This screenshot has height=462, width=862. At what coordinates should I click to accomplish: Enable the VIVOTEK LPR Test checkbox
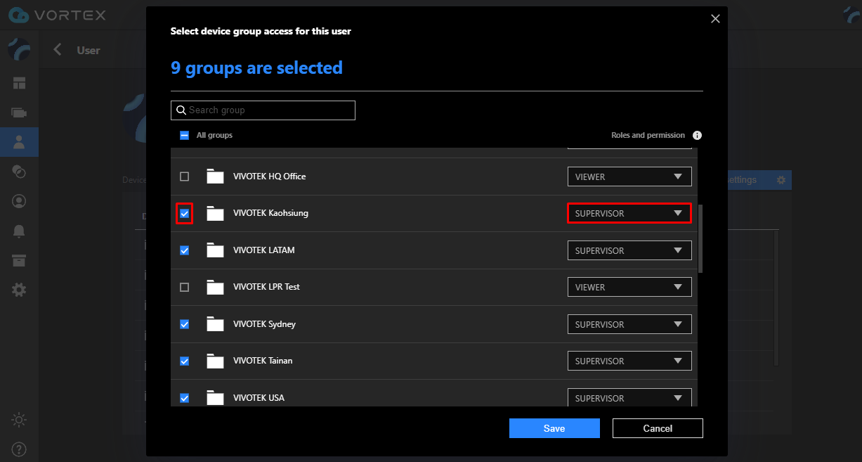(x=185, y=287)
